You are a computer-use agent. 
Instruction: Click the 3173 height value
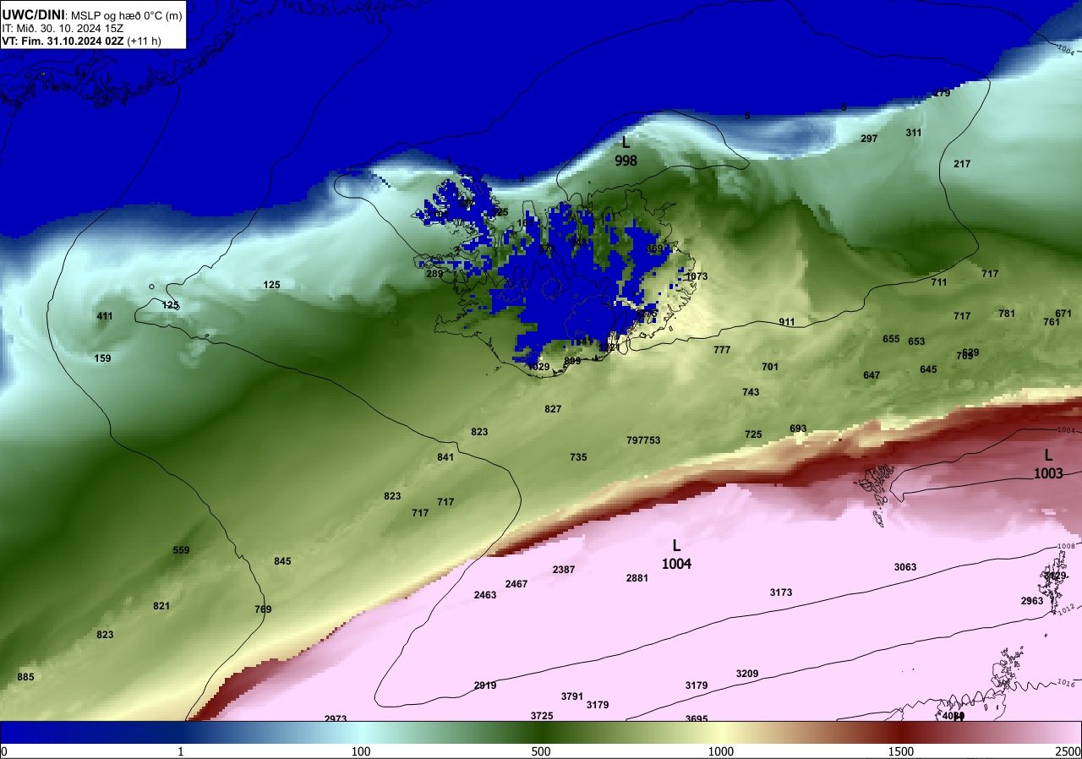click(781, 592)
